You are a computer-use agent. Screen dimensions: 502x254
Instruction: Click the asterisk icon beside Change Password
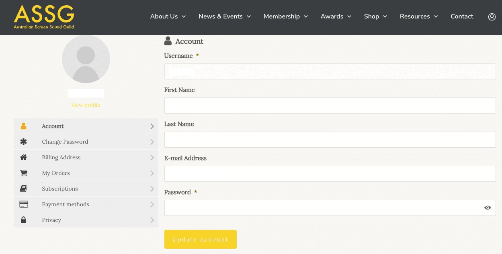click(23, 142)
